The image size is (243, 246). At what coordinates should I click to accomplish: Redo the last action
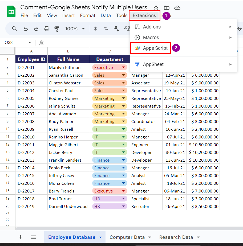pyautogui.click(x=36, y=29)
